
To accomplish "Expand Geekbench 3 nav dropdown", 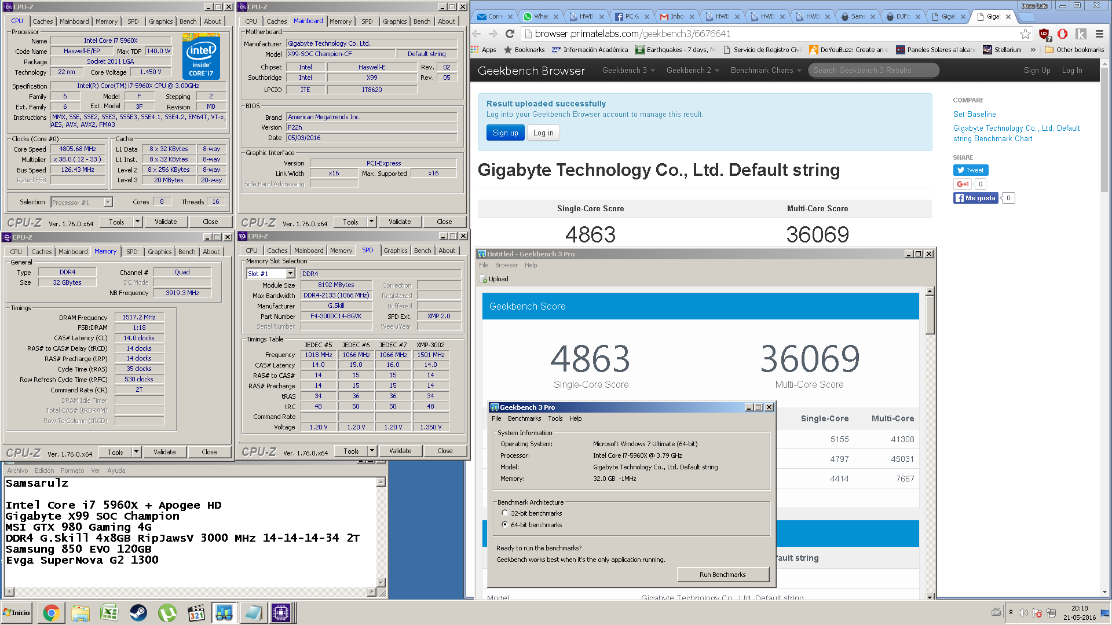I will click(x=628, y=71).
